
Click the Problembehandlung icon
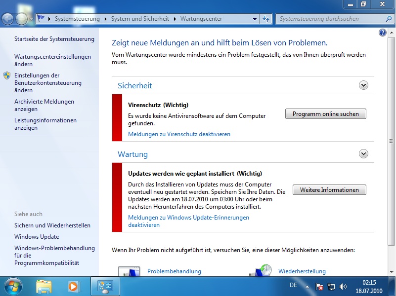(130, 271)
